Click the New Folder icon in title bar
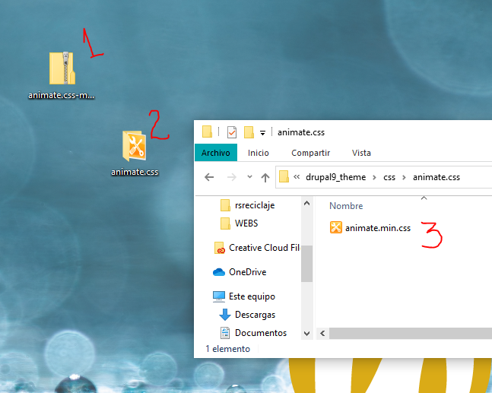 [249, 132]
